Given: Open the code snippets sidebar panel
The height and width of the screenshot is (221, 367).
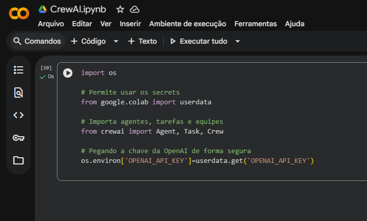Looking at the screenshot, I should pyautogui.click(x=18, y=115).
